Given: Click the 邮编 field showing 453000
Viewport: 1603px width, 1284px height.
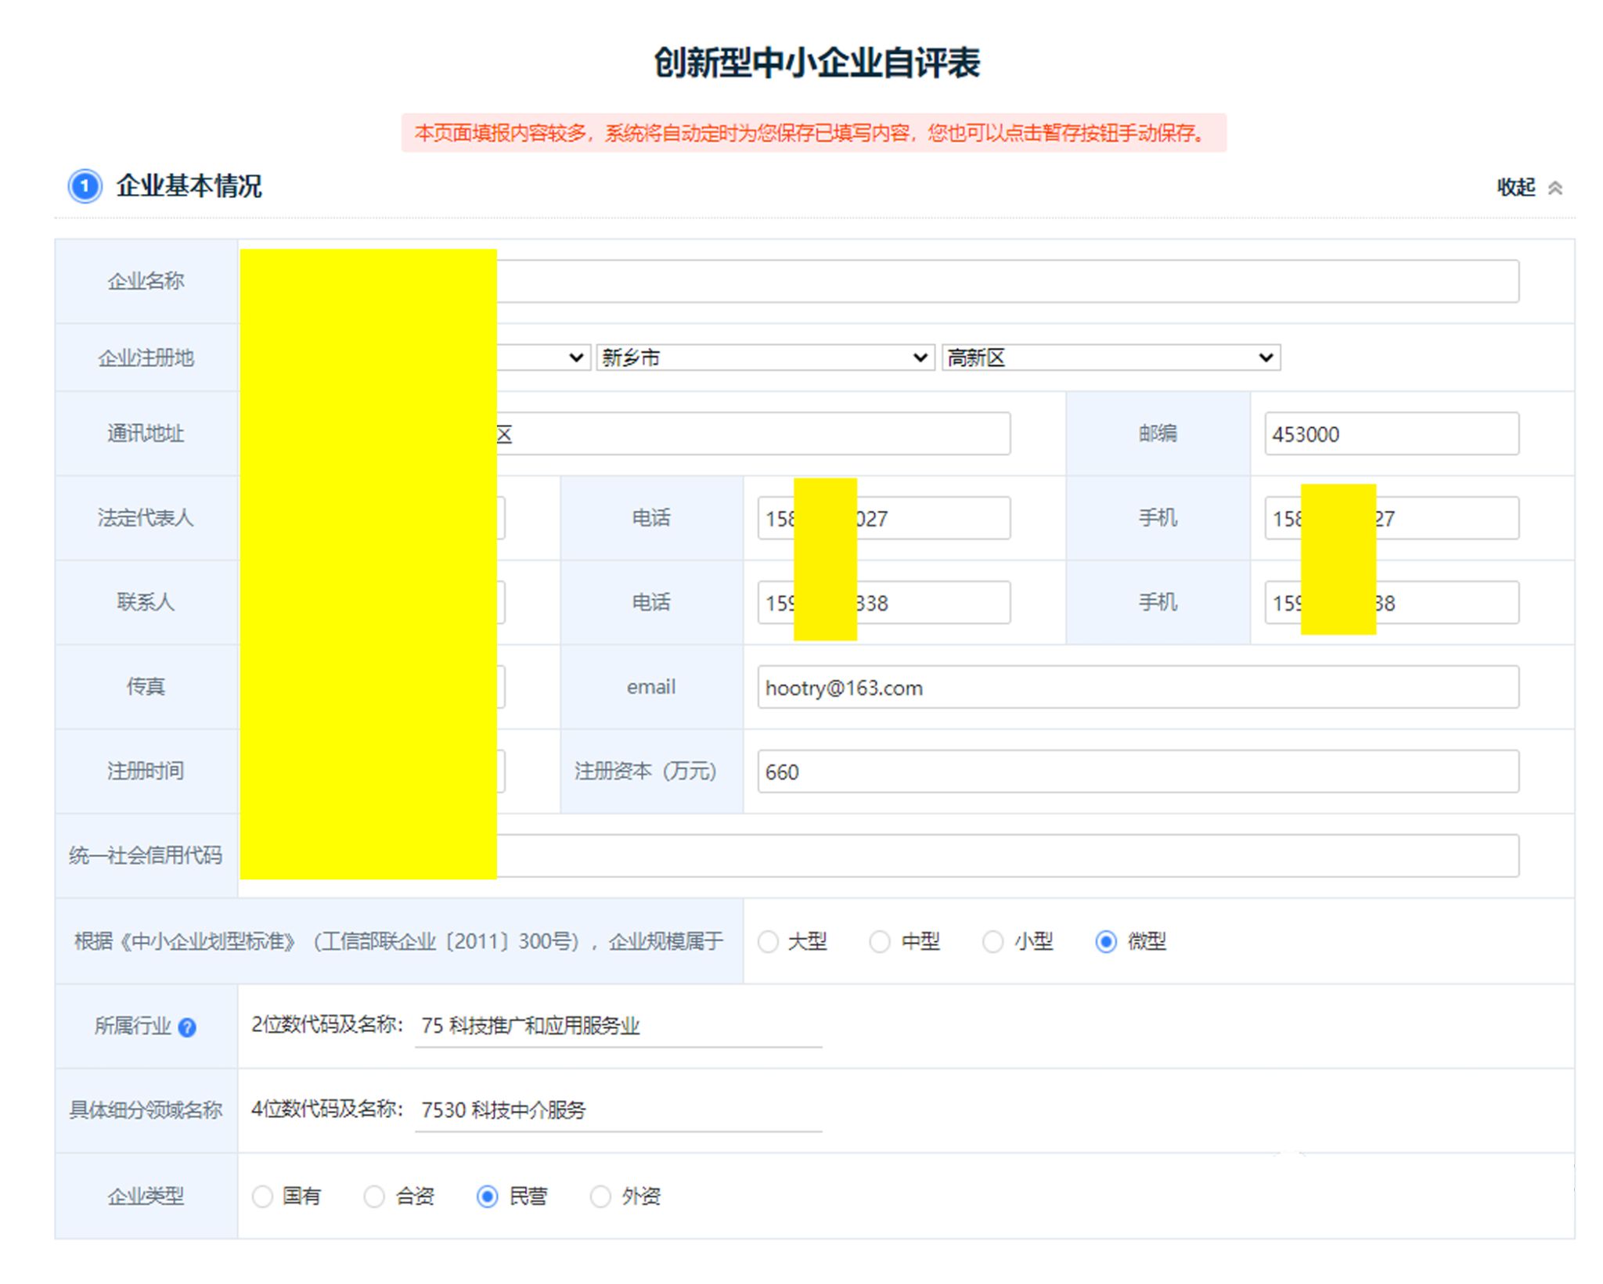Looking at the screenshot, I should point(1391,434).
